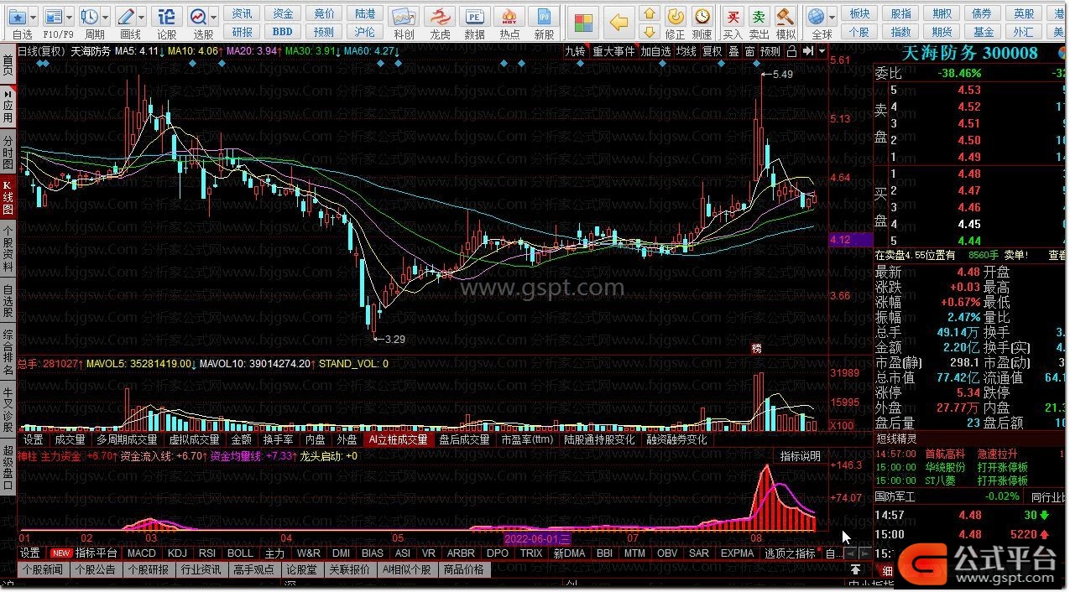The height and width of the screenshot is (592, 1070).
Task: Click the 沪伦 button
Action: pyautogui.click(x=365, y=32)
